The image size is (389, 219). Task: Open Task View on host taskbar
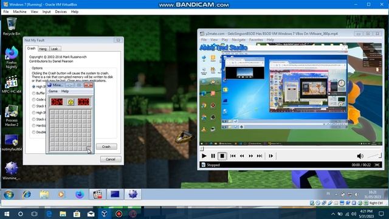tap(34, 214)
